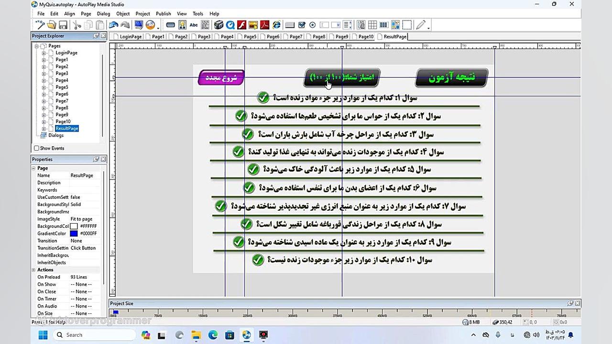Image resolution: width=612 pixels, height=344 pixels.
Task: Select the green score button 'امتیاز شما'
Action: (342, 77)
